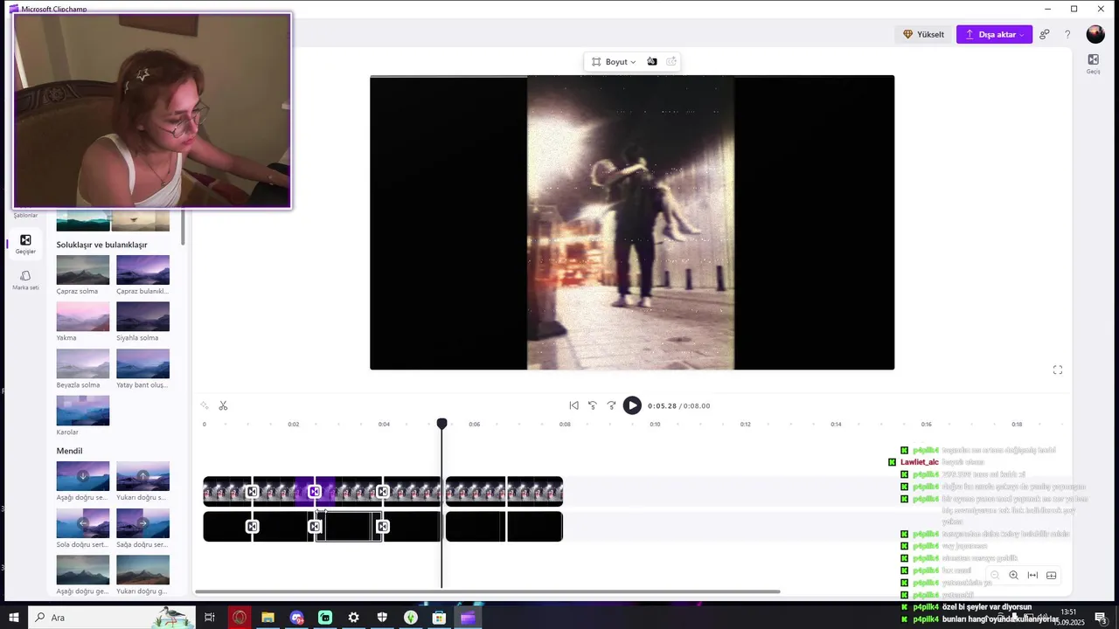This screenshot has width=1119, height=629.
Task: Select the Beyazla solma transition
Action: [x=83, y=363]
